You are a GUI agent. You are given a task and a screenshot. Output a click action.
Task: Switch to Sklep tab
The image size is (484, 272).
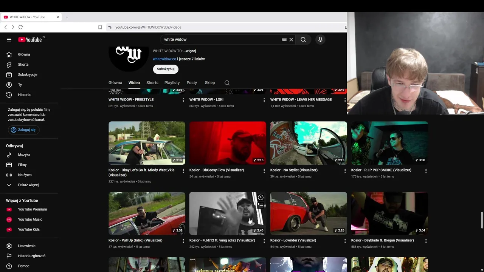(210, 83)
